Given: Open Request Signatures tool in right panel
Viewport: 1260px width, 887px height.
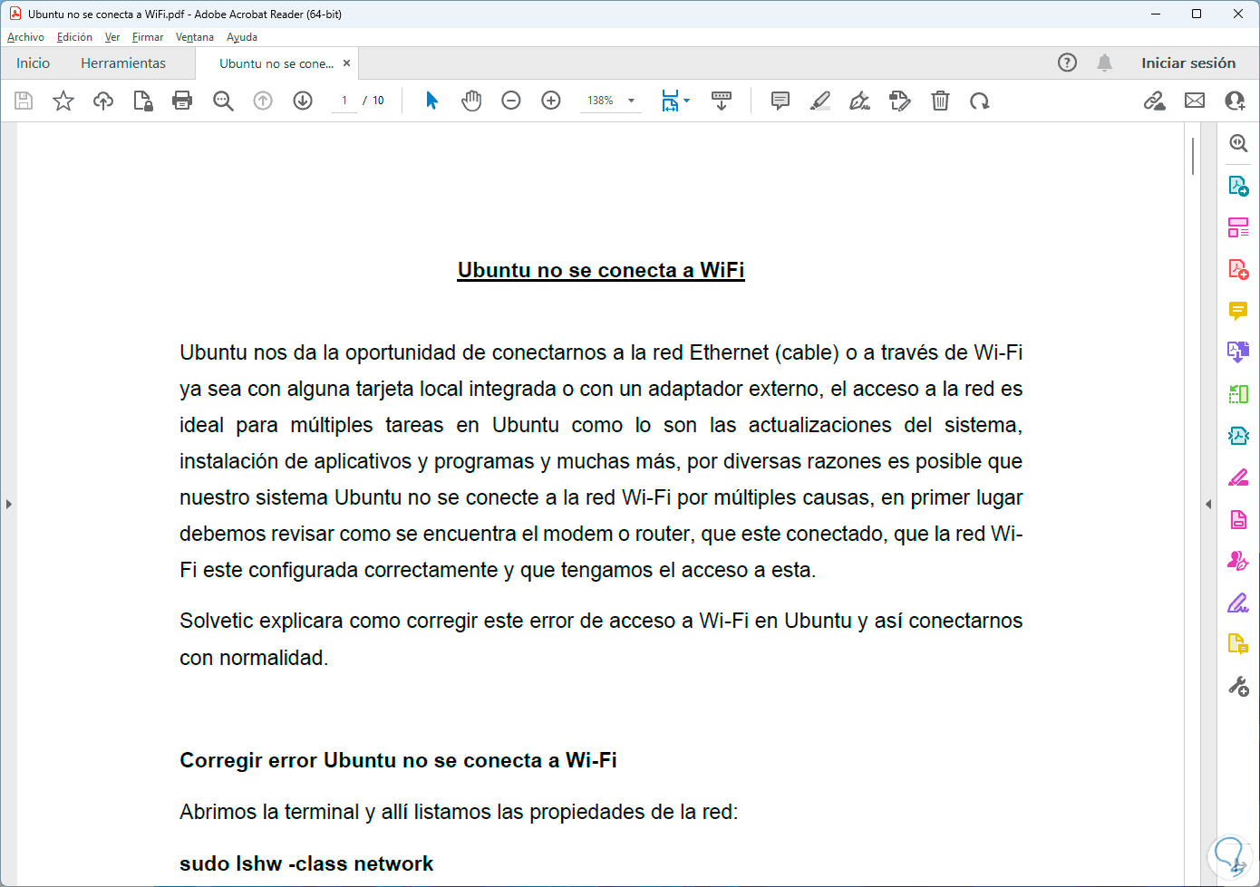Looking at the screenshot, I should (1238, 561).
